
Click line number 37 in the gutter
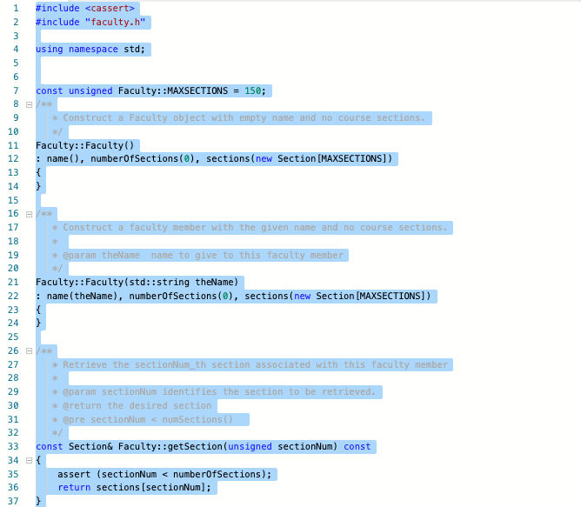pyautogui.click(x=13, y=501)
